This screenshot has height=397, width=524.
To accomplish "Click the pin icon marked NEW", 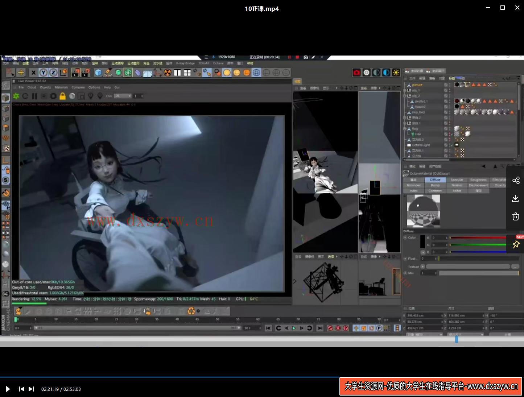I will (x=516, y=244).
